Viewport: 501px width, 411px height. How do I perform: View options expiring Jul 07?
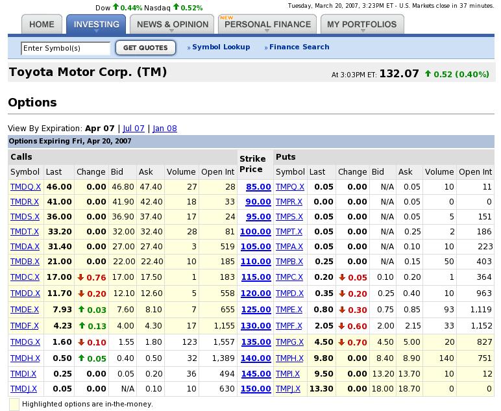[134, 129]
